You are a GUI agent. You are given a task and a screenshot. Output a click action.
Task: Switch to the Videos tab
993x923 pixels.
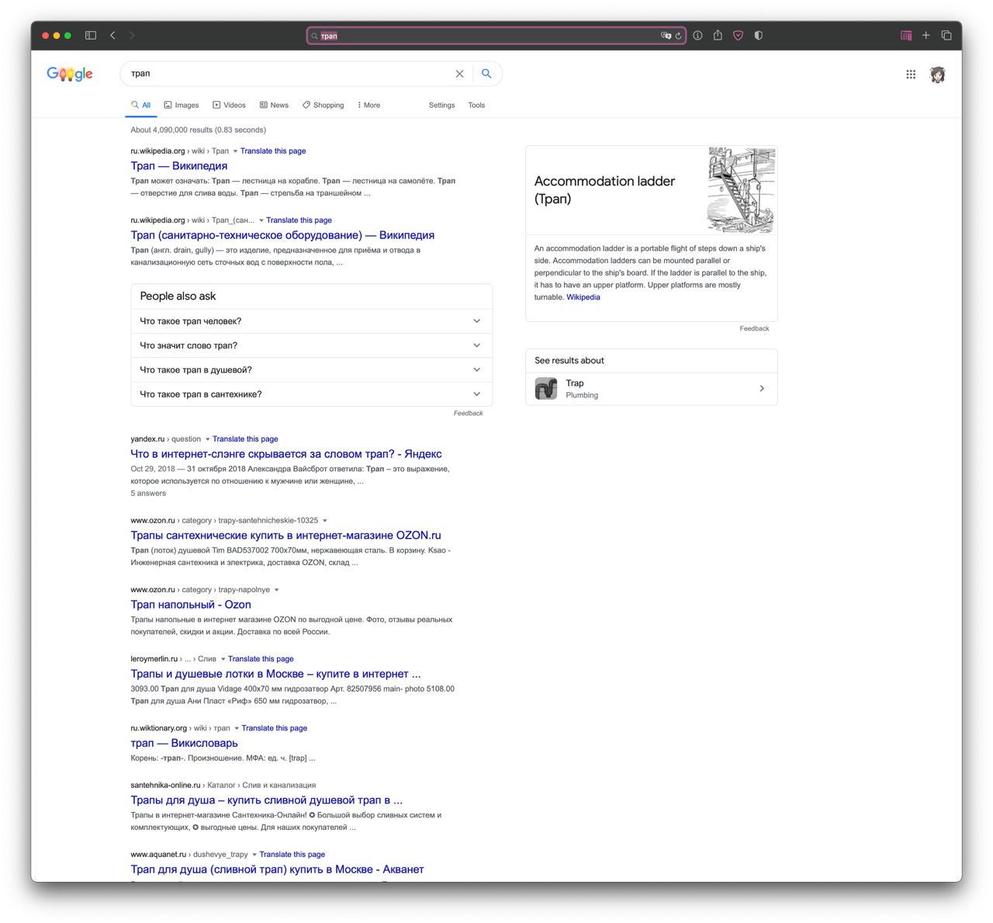pyautogui.click(x=230, y=105)
